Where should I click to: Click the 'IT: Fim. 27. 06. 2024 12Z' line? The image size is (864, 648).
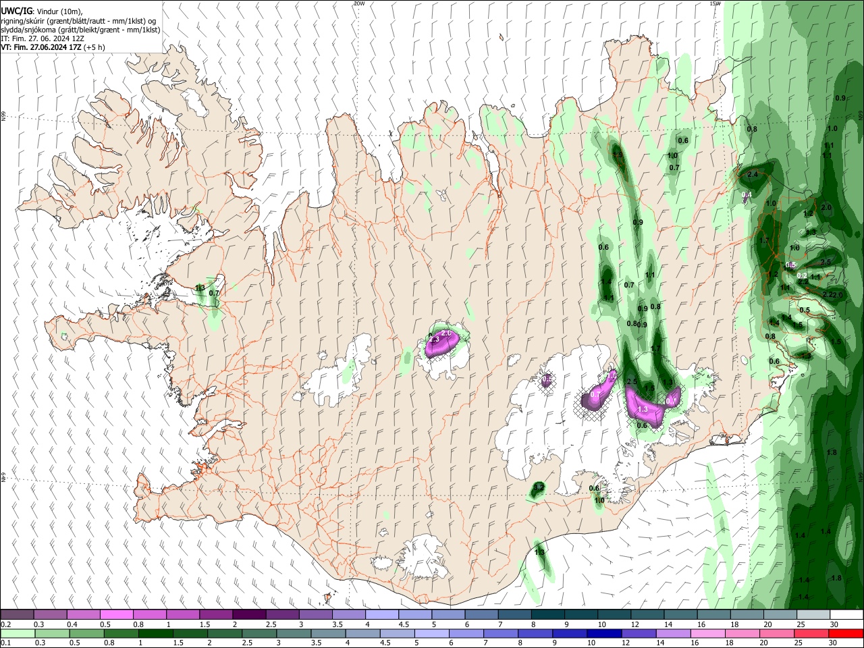[x=41, y=38]
